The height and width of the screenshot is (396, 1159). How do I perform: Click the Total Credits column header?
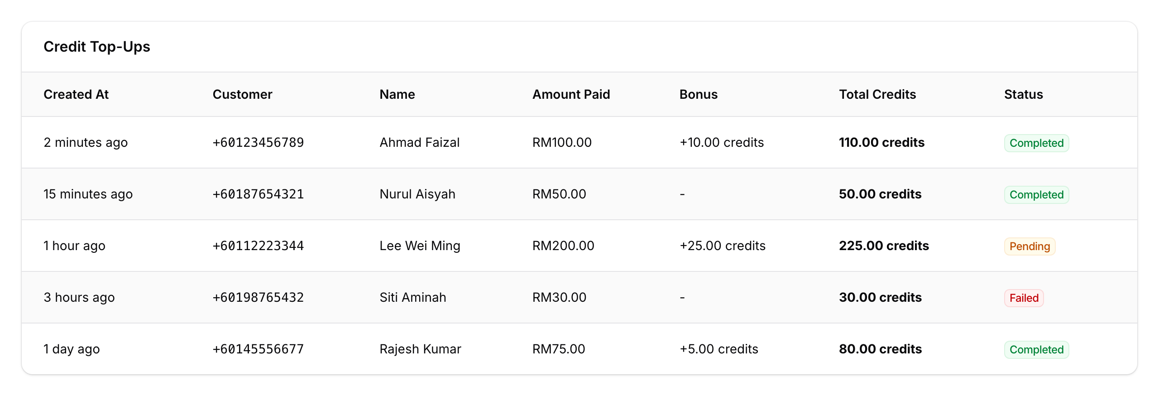[x=877, y=94]
